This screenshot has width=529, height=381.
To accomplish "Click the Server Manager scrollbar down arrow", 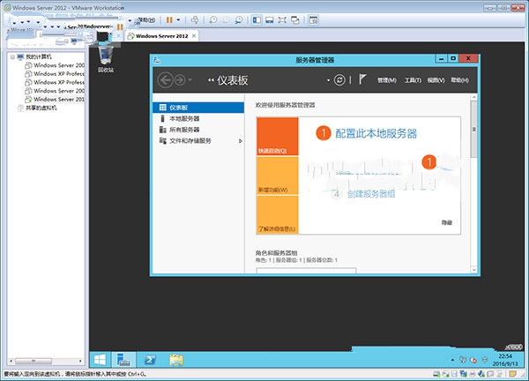I will click(x=473, y=270).
